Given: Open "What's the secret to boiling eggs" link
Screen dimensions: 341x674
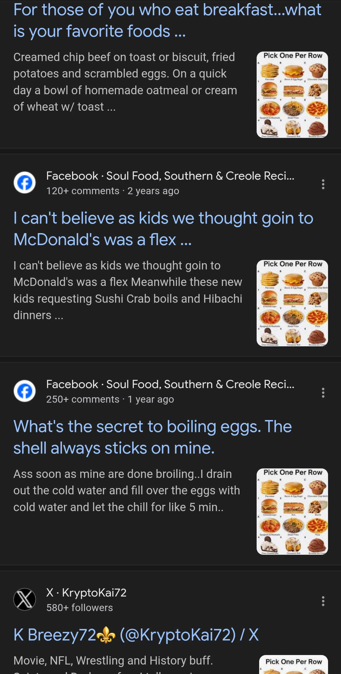Looking at the screenshot, I should [152, 437].
